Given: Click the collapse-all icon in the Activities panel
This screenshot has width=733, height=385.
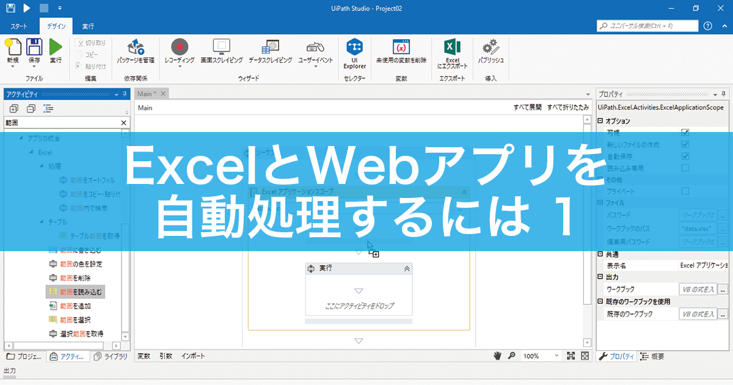Looking at the screenshot, I should pos(31,109).
